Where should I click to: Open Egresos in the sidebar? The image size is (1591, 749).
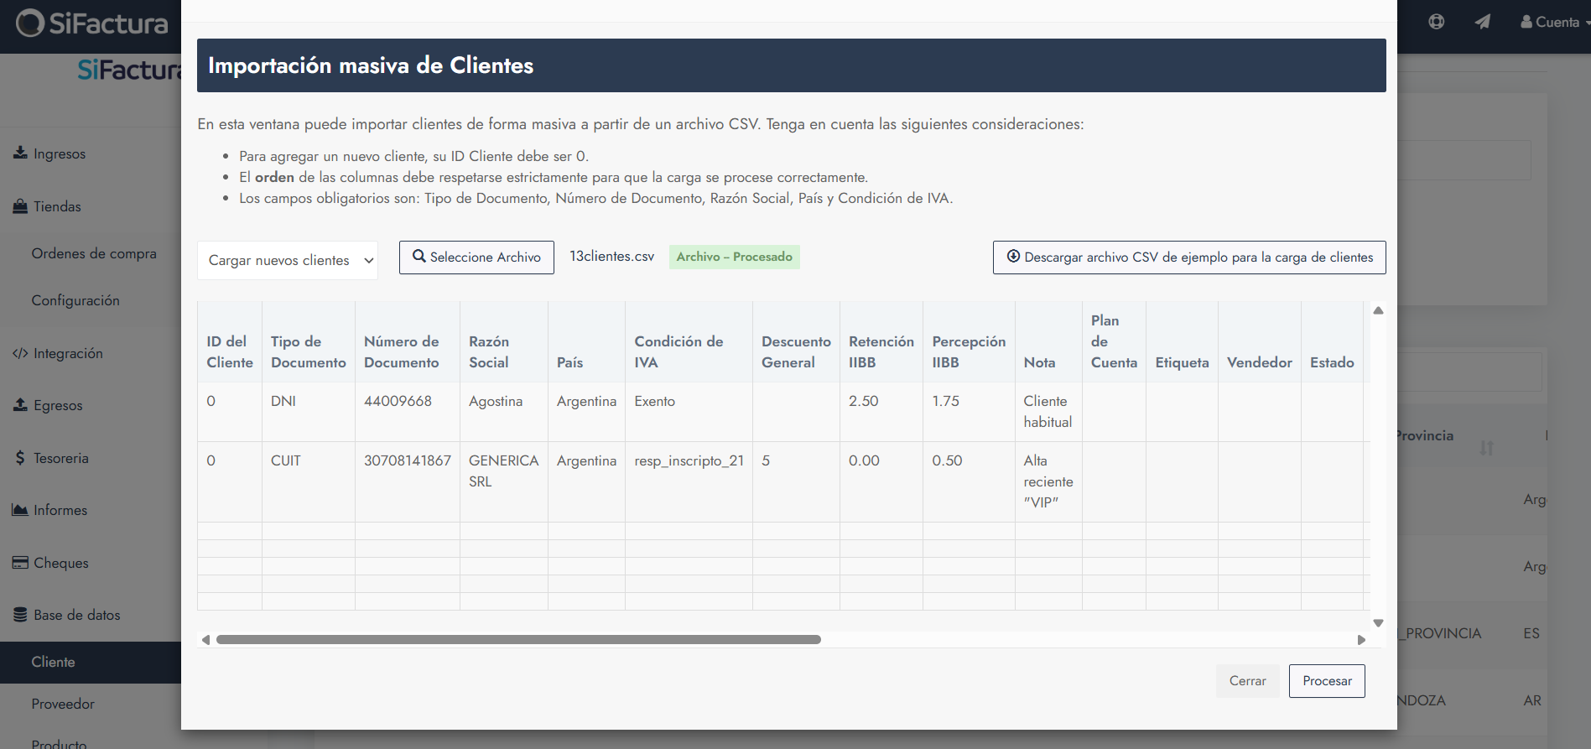(x=58, y=405)
